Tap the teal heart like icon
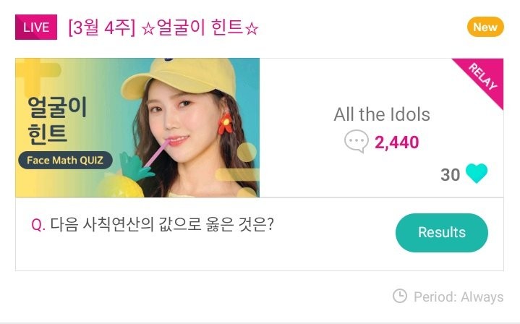This screenshot has height=324, width=520. pyautogui.click(x=477, y=174)
